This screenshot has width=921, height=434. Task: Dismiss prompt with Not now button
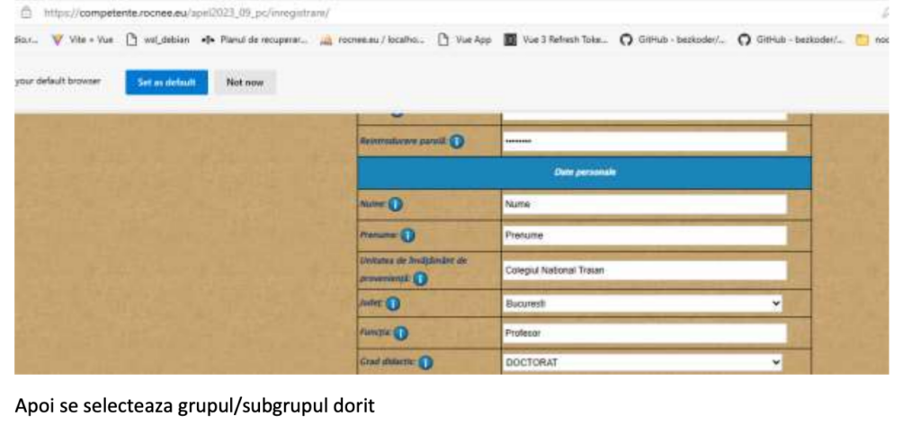(246, 82)
